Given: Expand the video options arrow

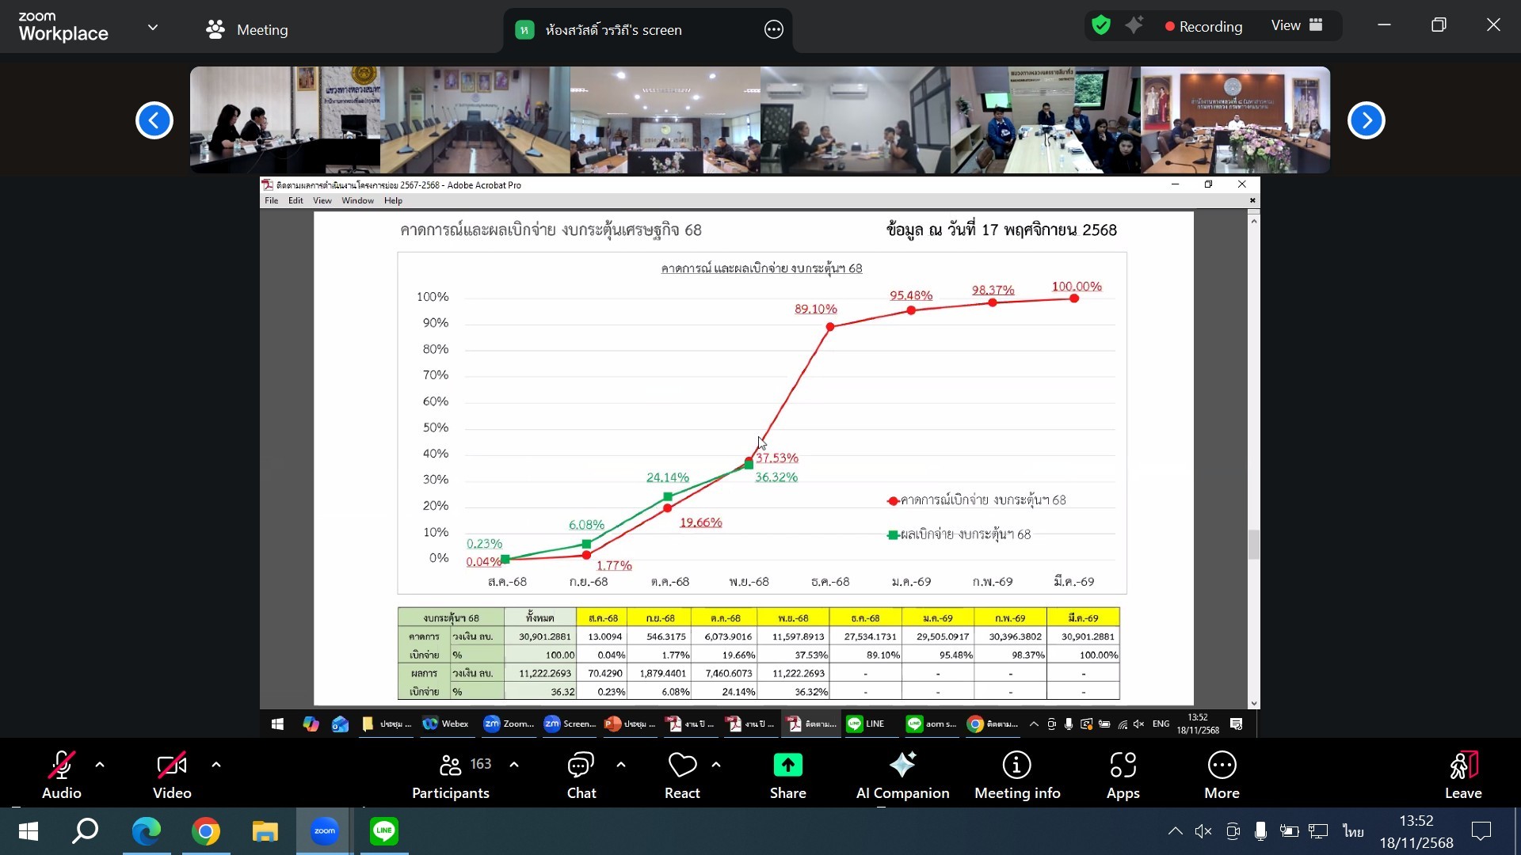Looking at the screenshot, I should pos(216,765).
